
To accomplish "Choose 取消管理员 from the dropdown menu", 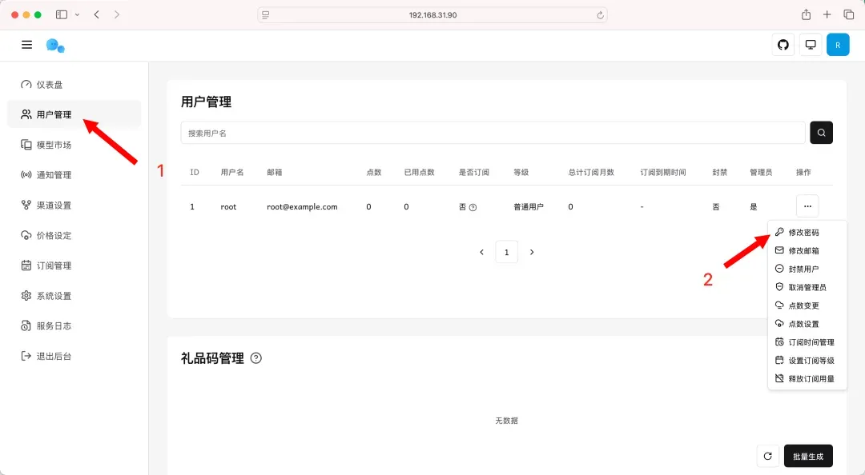I will [807, 287].
